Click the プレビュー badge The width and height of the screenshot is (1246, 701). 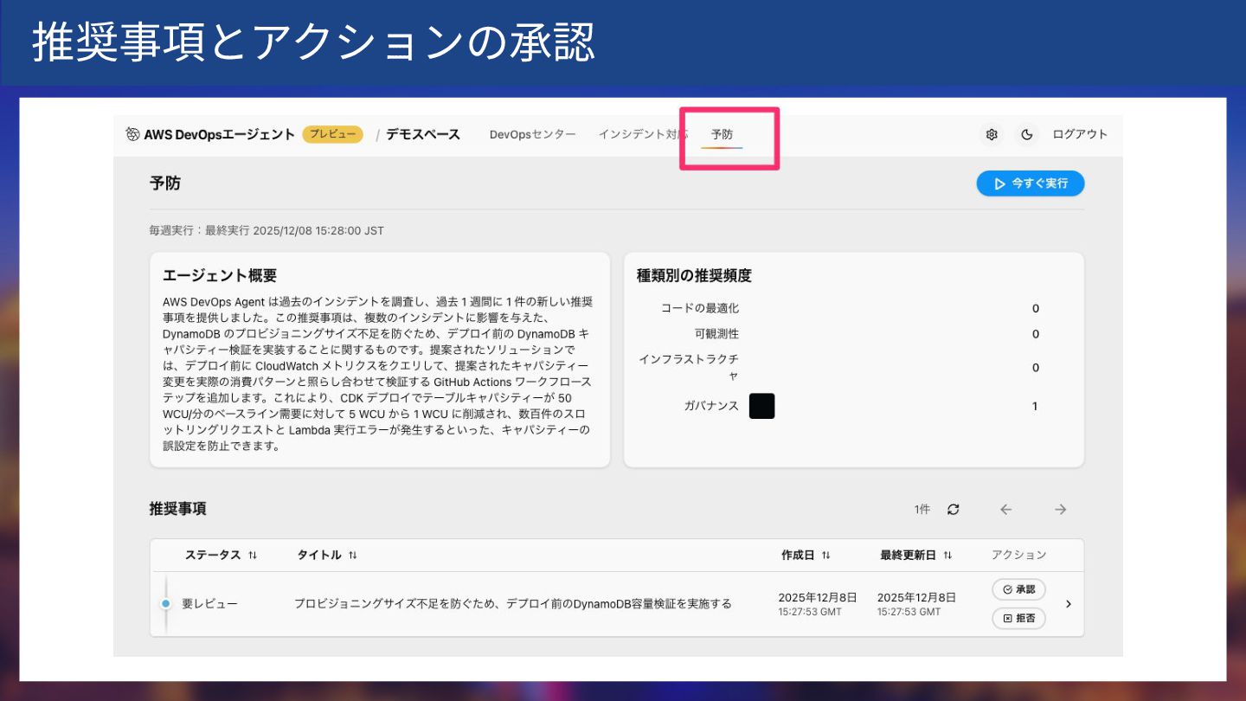(332, 134)
